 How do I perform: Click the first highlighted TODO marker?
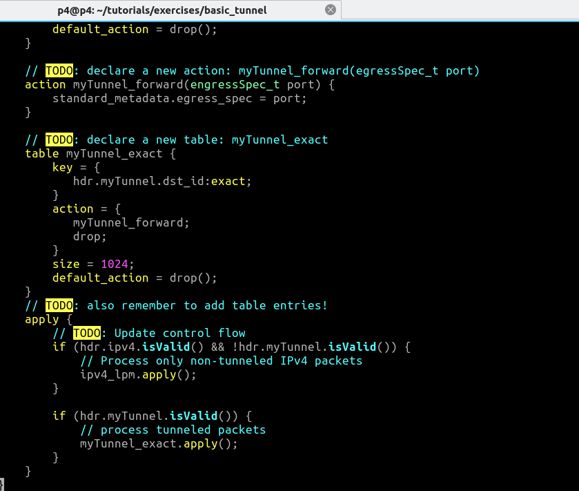(59, 70)
